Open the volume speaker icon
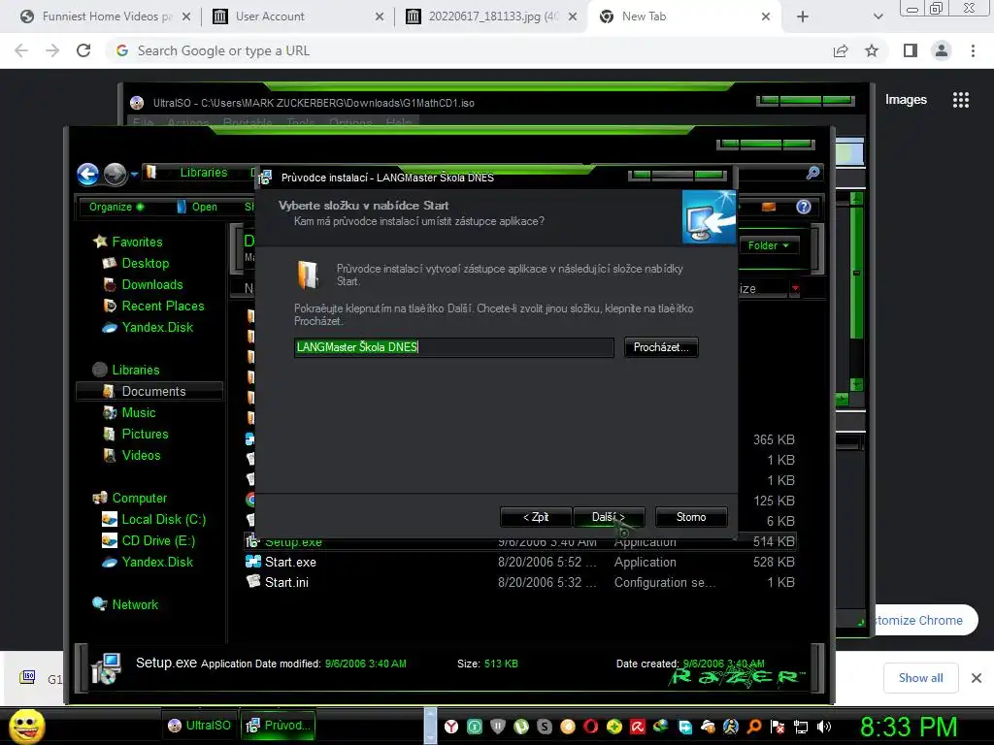 tap(824, 727)
